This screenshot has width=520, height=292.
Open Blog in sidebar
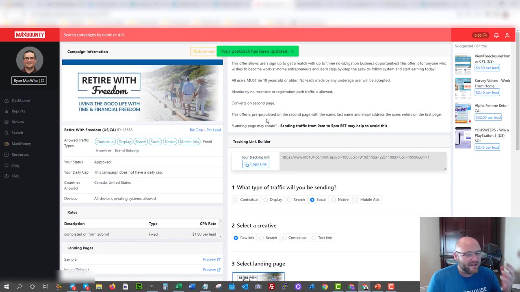[15, 165]
